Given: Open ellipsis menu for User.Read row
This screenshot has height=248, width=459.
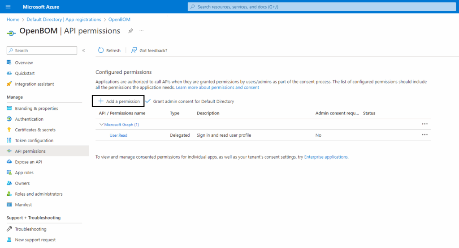Looking at the screenshot, I should [425, 135].
